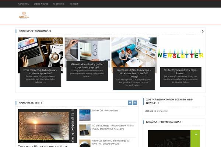Screen dimensions: 221x147
Task: Click the WebNews site logo
Action: [x=24, y=15]
